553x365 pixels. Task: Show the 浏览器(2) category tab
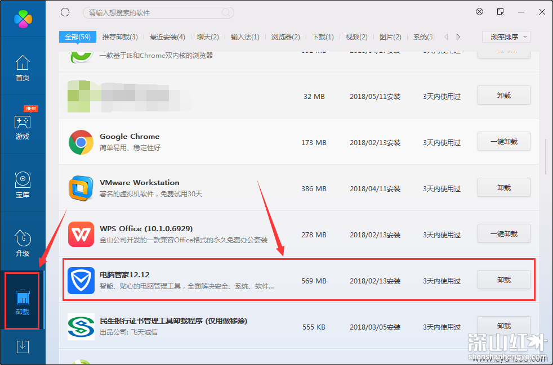coord(286,37)
